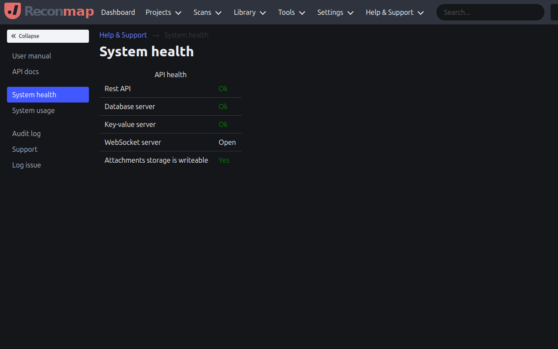
Task: Select Settings in the top menu
Action: [x=330, y=12]
